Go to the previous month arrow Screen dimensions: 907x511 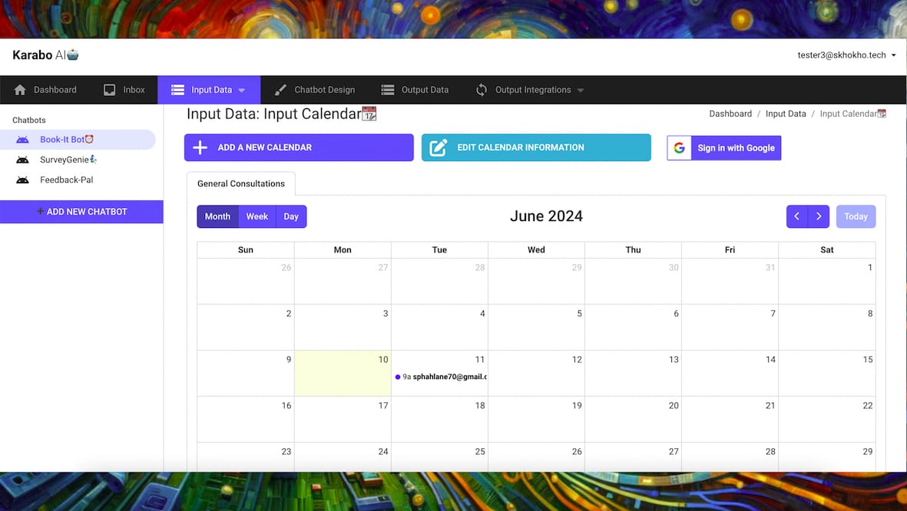pyautogui.click(x=797, y=216)
